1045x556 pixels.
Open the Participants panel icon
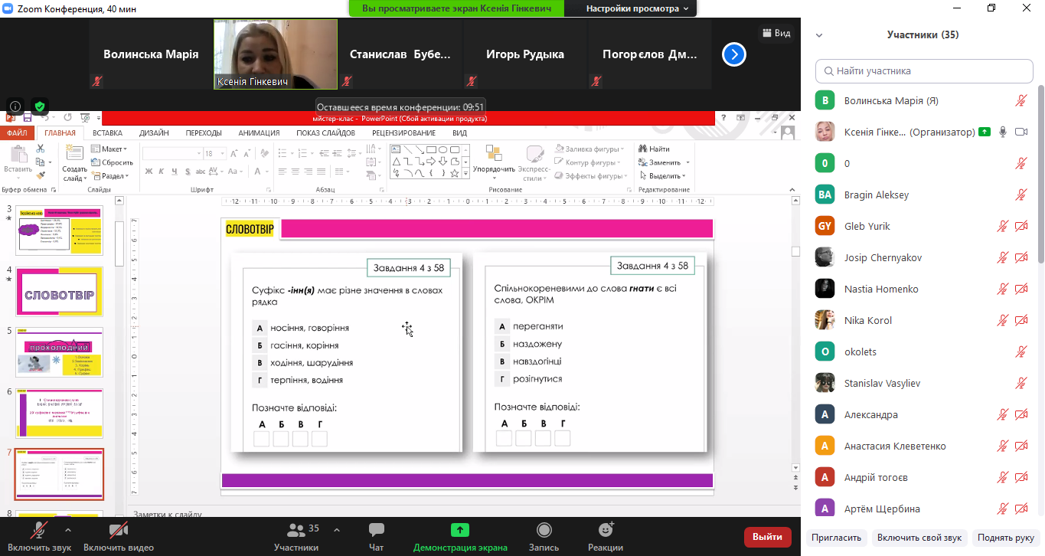point(296,531)
